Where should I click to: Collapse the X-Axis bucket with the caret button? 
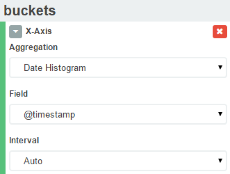(16, 32)
